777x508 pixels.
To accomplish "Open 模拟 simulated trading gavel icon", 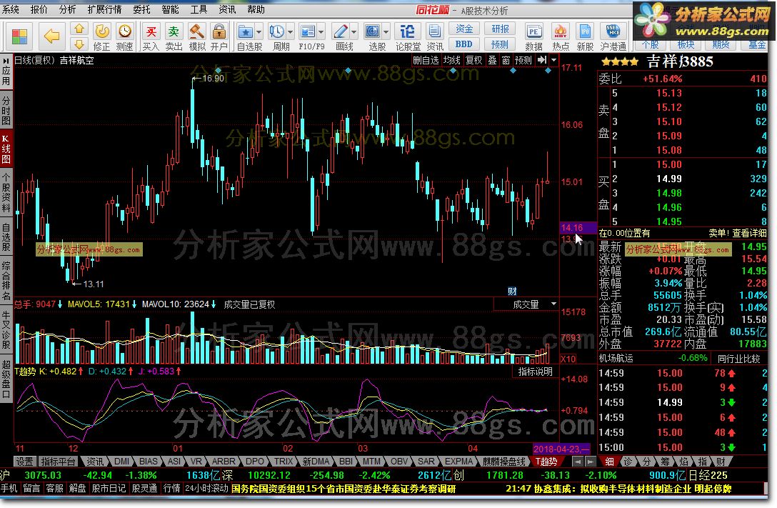I will click(196, 36).
